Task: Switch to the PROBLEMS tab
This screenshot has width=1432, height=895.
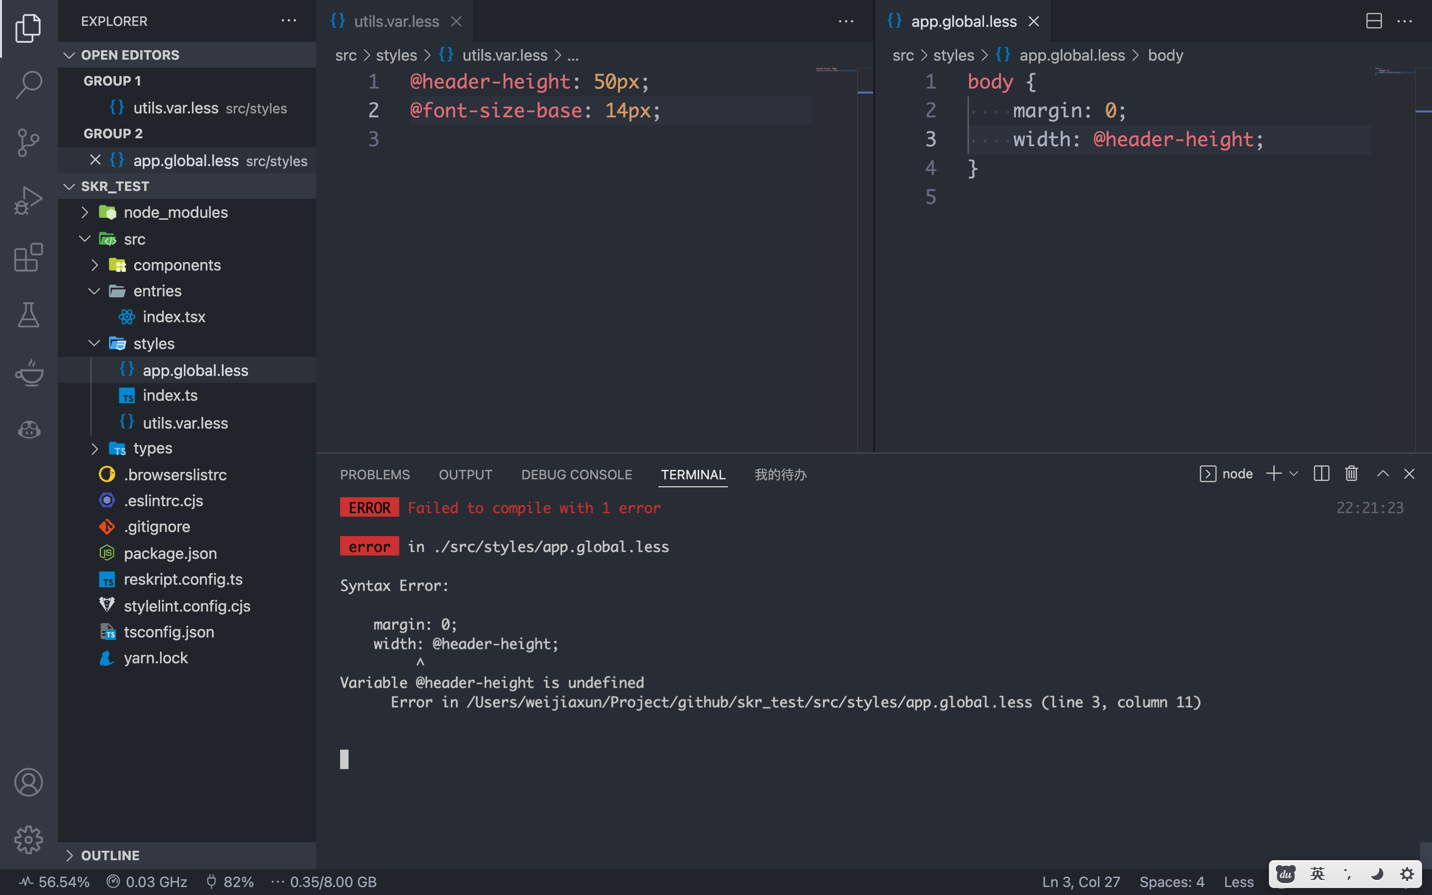Action: point(374,474)
